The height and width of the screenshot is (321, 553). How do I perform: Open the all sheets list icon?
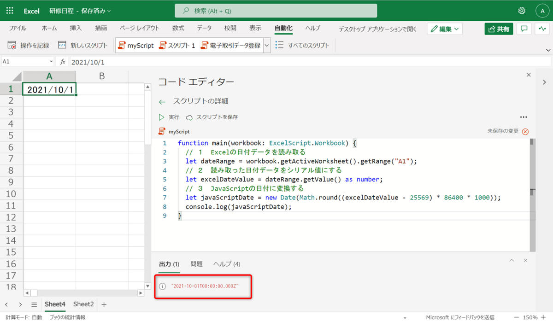[34, 304]
